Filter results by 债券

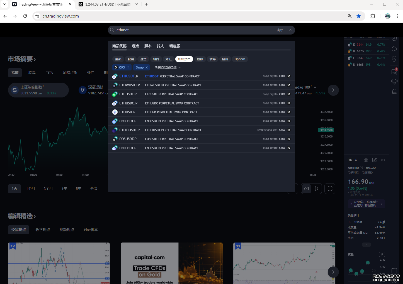click(x=212, y=59)
